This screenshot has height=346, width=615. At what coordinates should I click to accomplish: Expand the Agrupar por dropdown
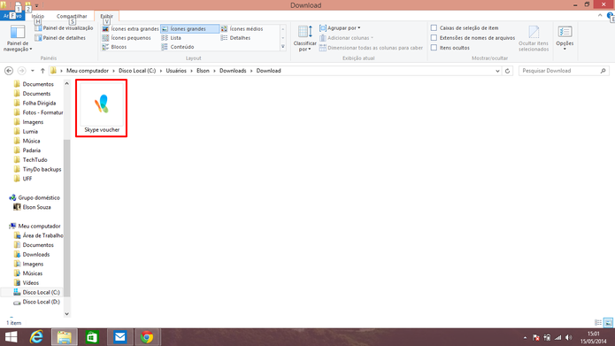click(340, 27)
